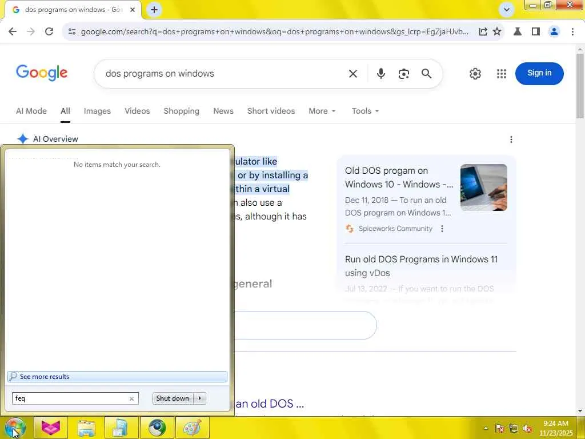Expand the More search filters dropdown
This screenshot has width=585, height=439.
pos(322,111)
